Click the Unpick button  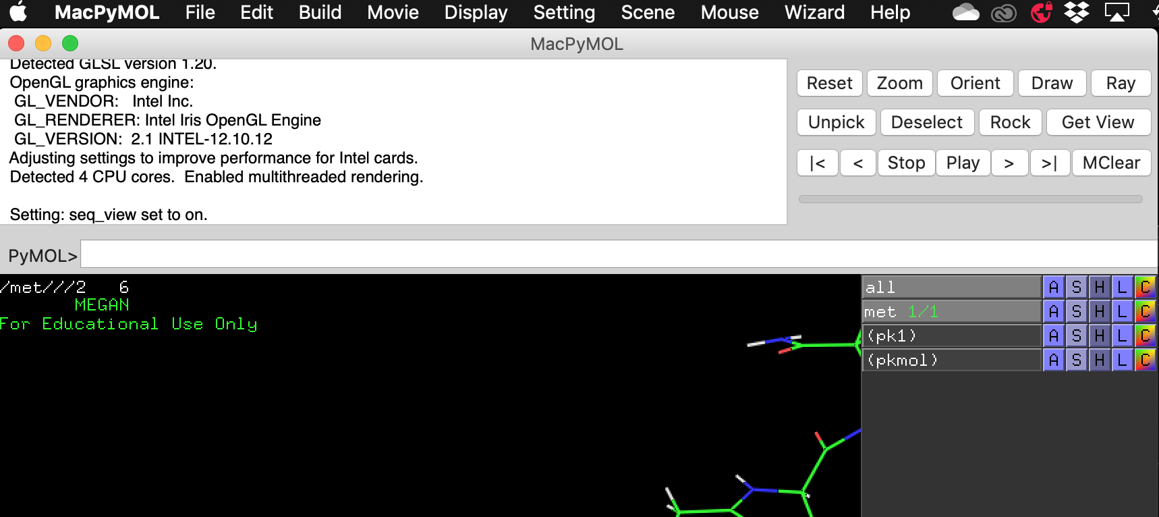point(837,122)
